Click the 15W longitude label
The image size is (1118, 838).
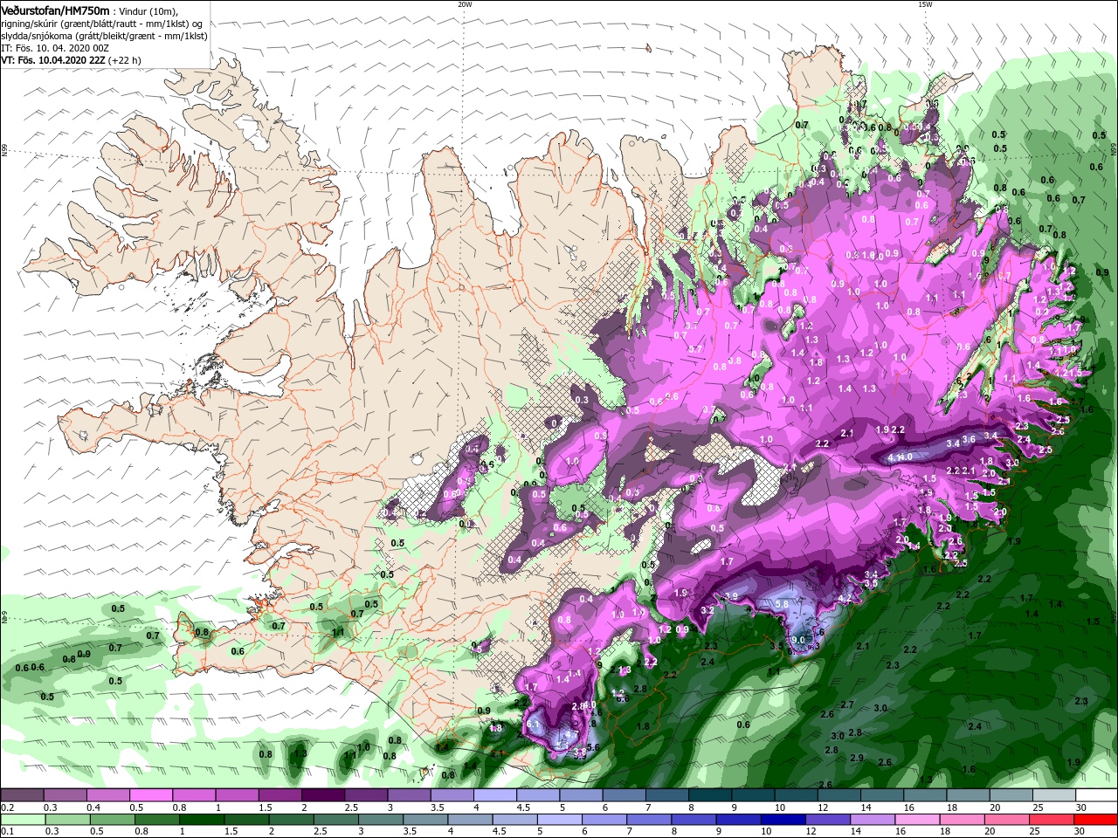coord(925,4)
